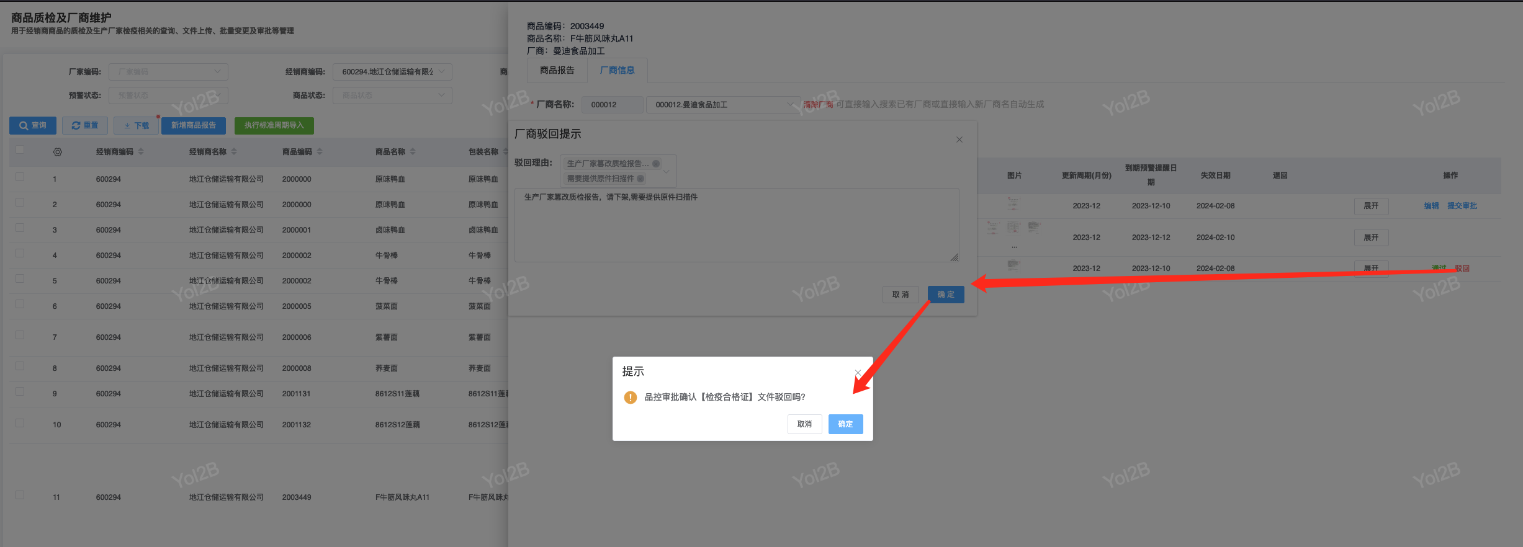The image size is (1523, 547).
Task: Open the 厂家编码 dropdown
Action: 168,72
